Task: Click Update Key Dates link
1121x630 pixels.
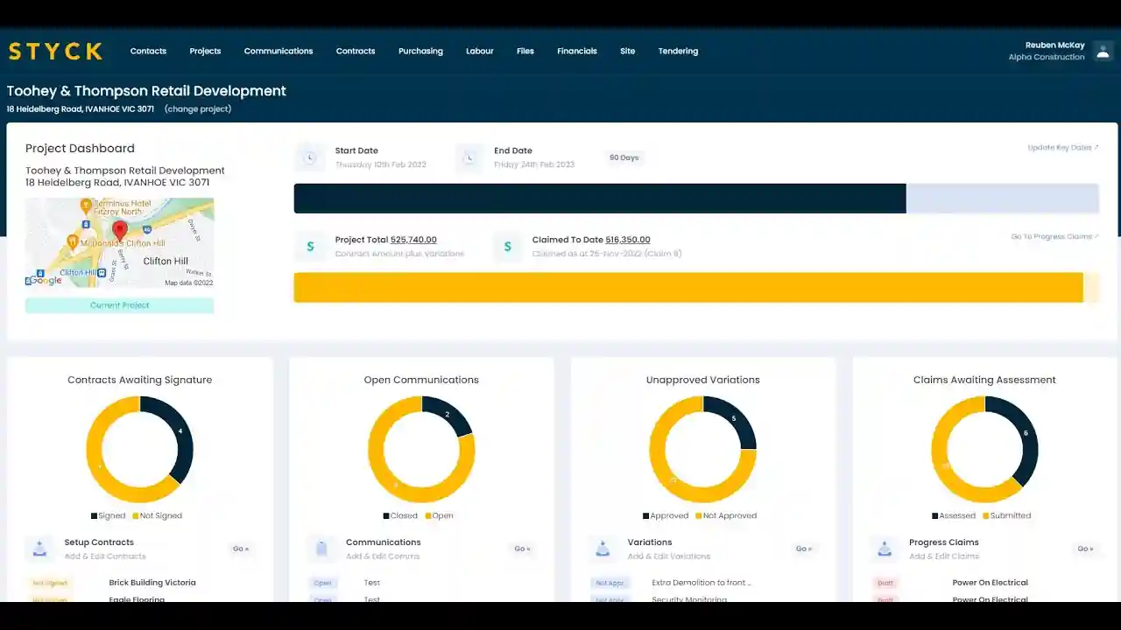Action: (1063, 147)
